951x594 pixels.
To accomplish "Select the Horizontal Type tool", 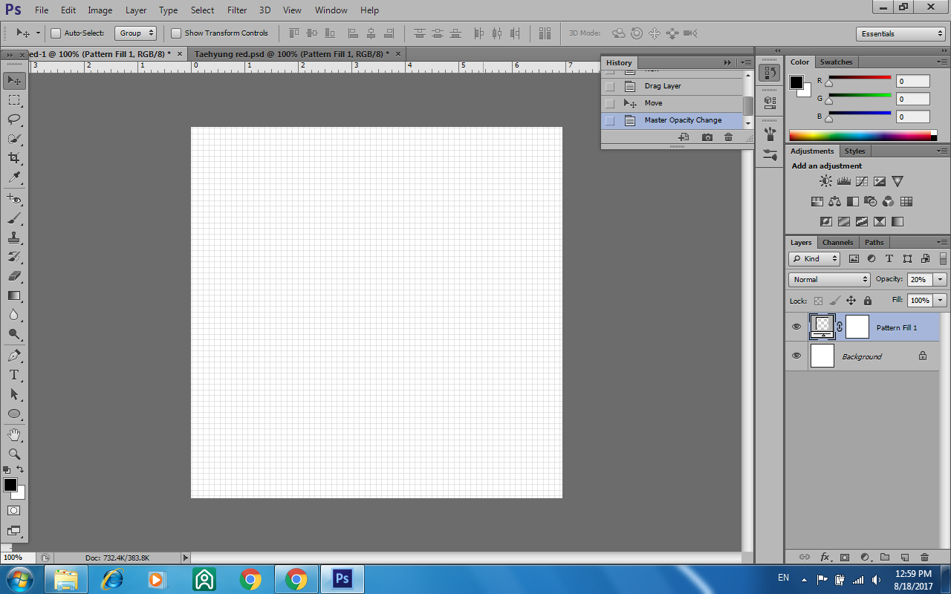I will coord(14,375).
